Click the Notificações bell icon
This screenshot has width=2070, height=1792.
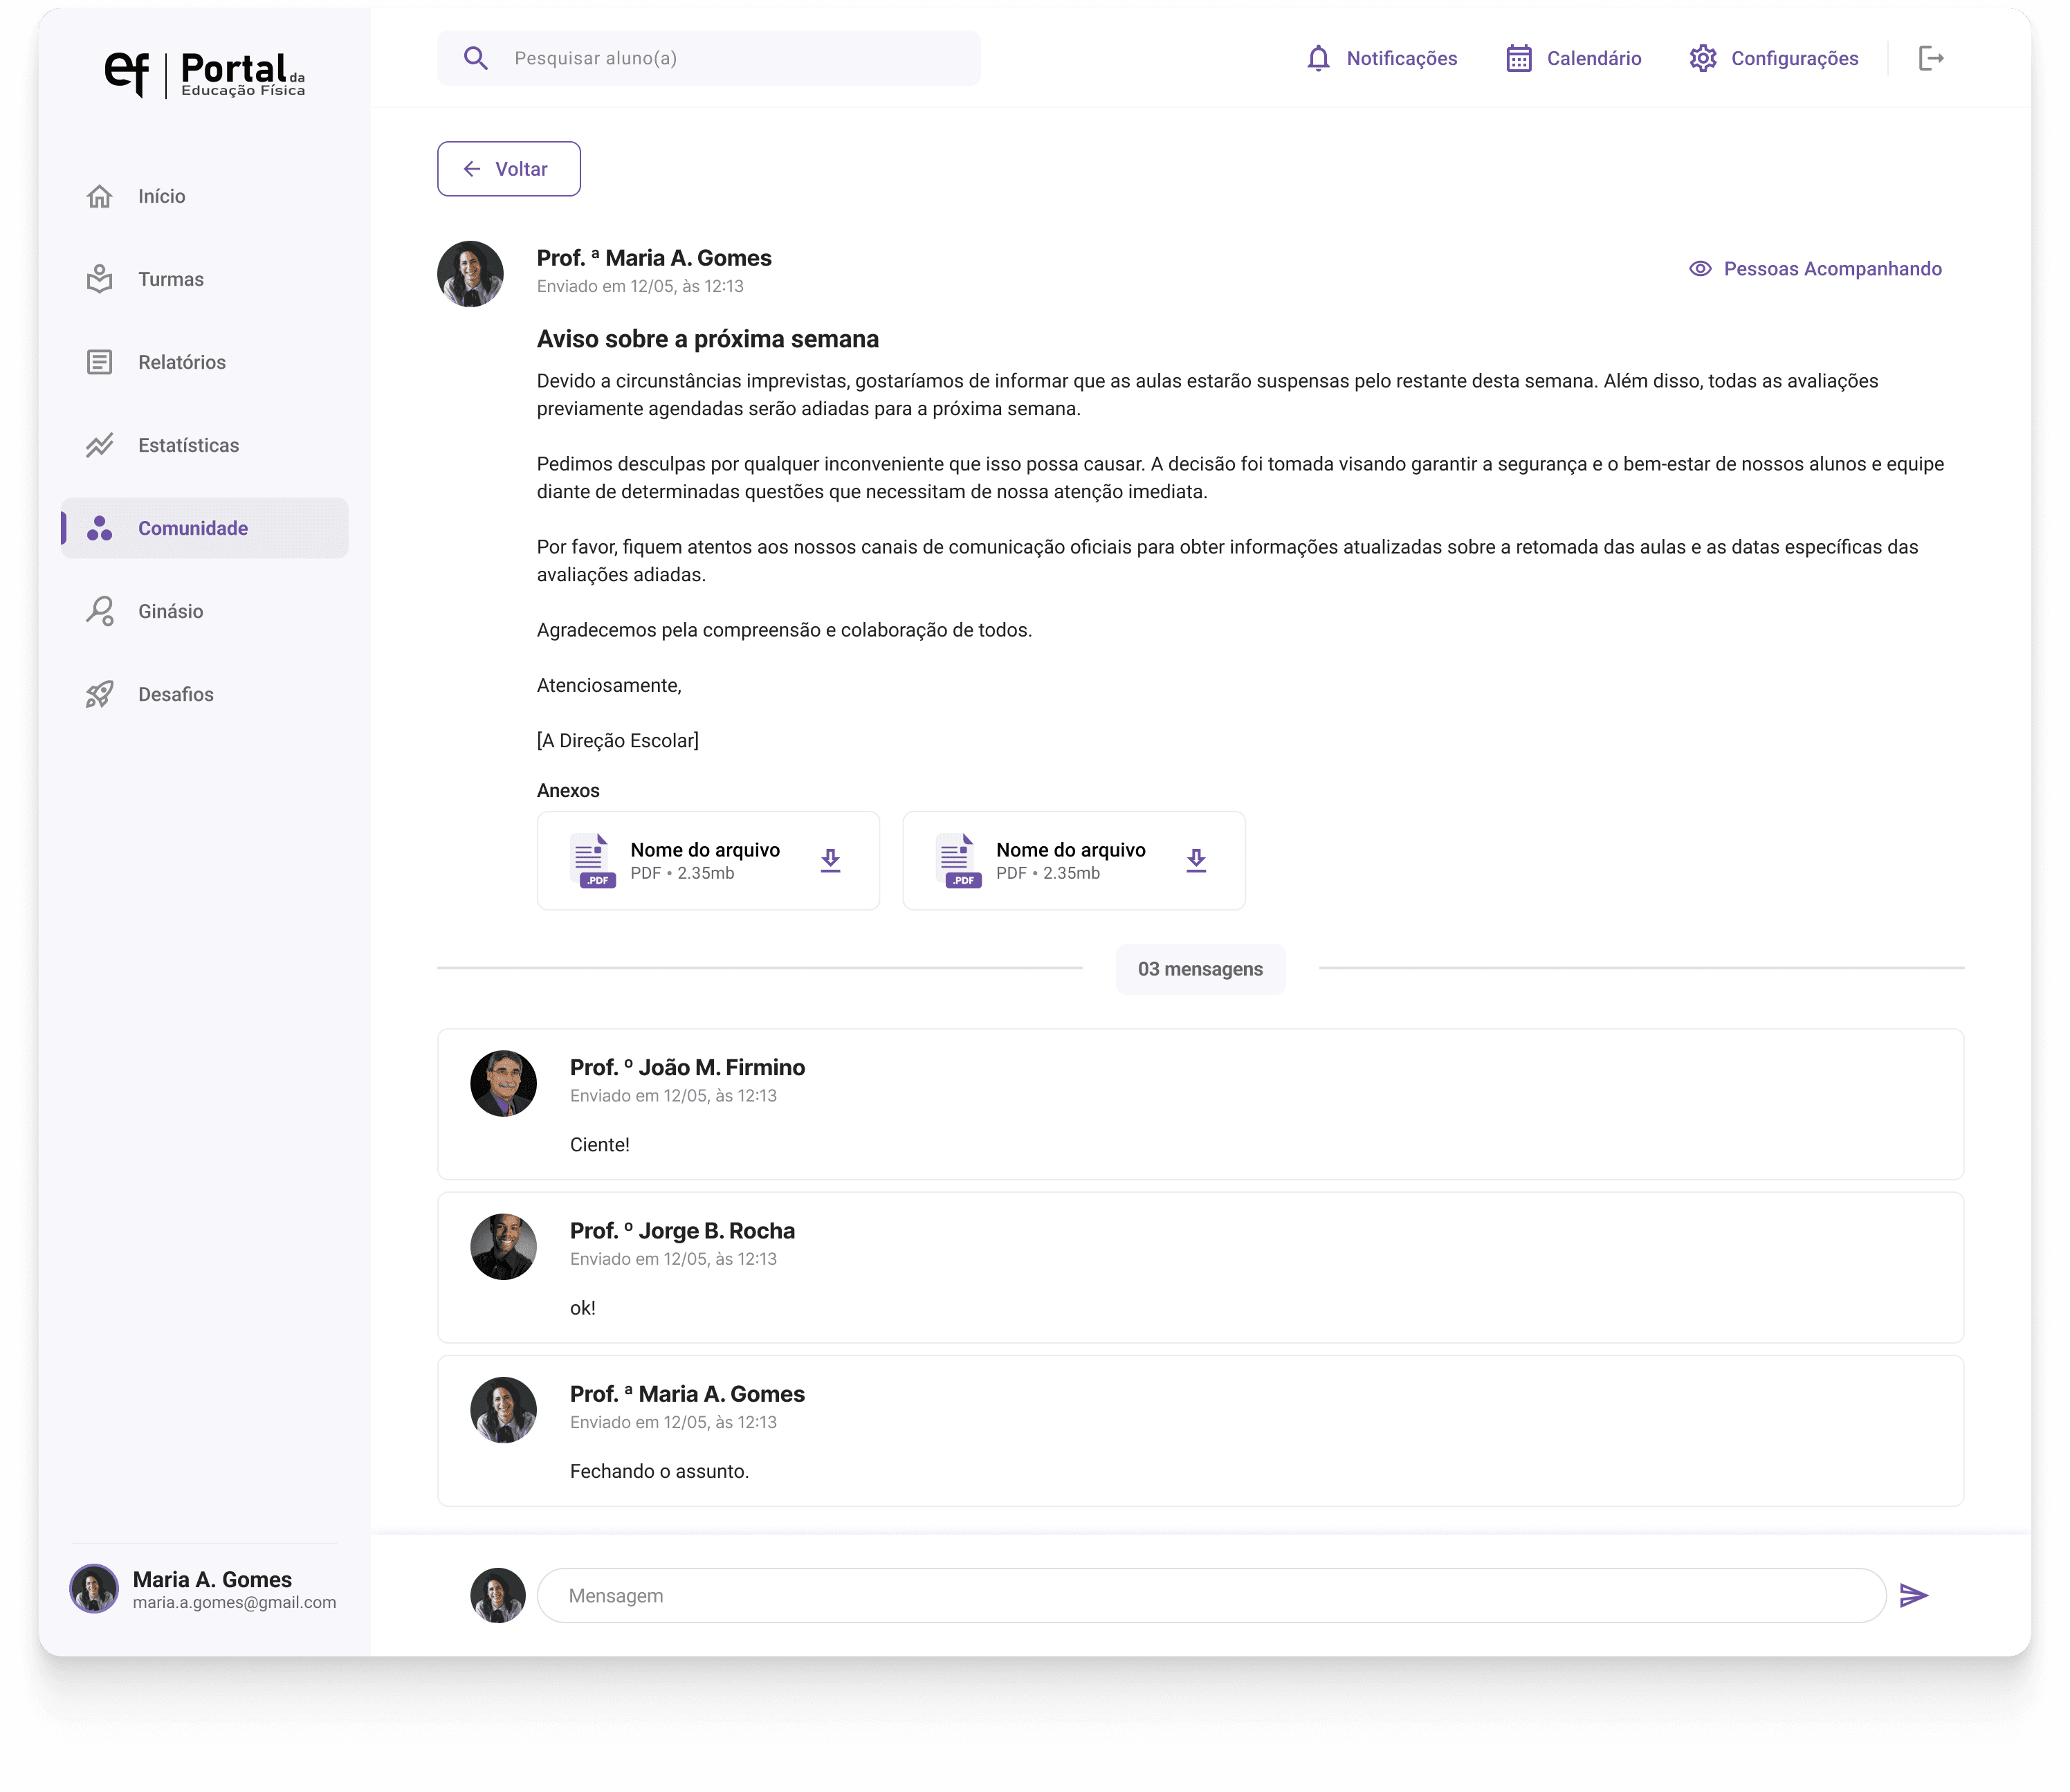point(1318,58)
